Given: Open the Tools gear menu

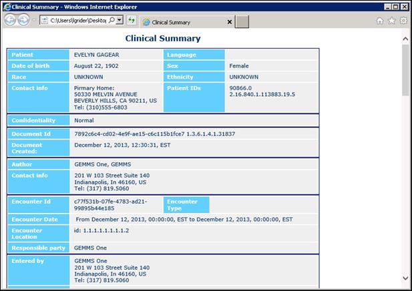Looking at the screenshot, I should click(403, 21).
